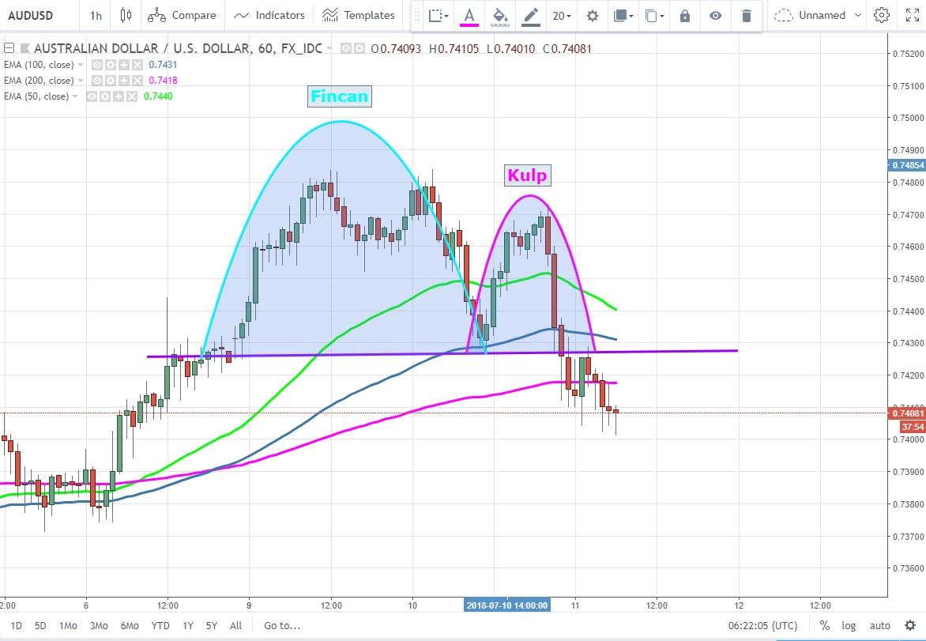Open chart properties gear at top right
Viewport: 926px width, 641px height.
[x=882, y=15]
